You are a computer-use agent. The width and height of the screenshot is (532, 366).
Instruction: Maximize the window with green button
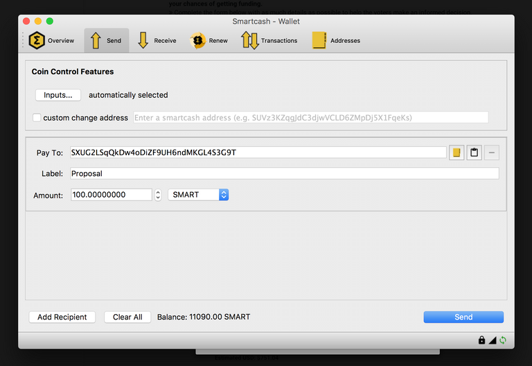click(x=50, y=21)
